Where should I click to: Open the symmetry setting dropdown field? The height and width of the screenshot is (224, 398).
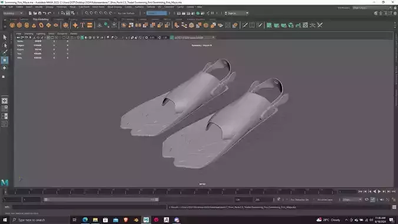157,13
